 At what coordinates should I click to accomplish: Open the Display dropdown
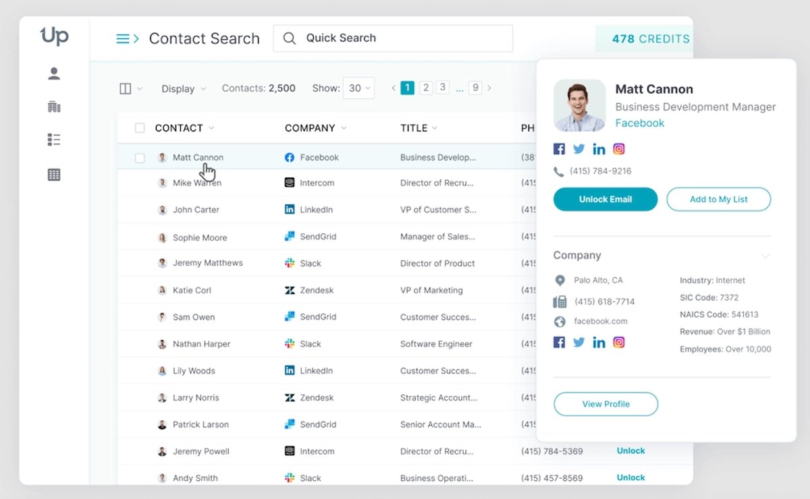(184, 88)
